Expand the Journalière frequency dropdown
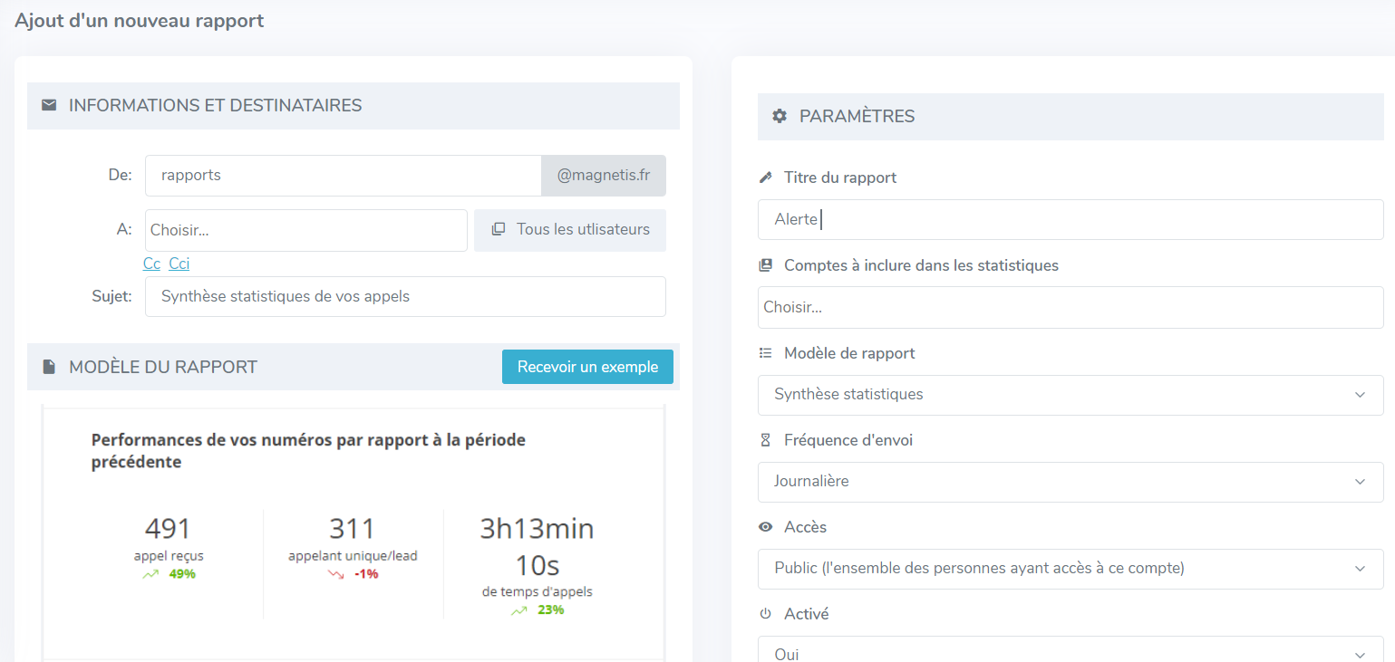Image resolution: width=1395 pixels, height=662 pixels. (x=1070, y=482)
